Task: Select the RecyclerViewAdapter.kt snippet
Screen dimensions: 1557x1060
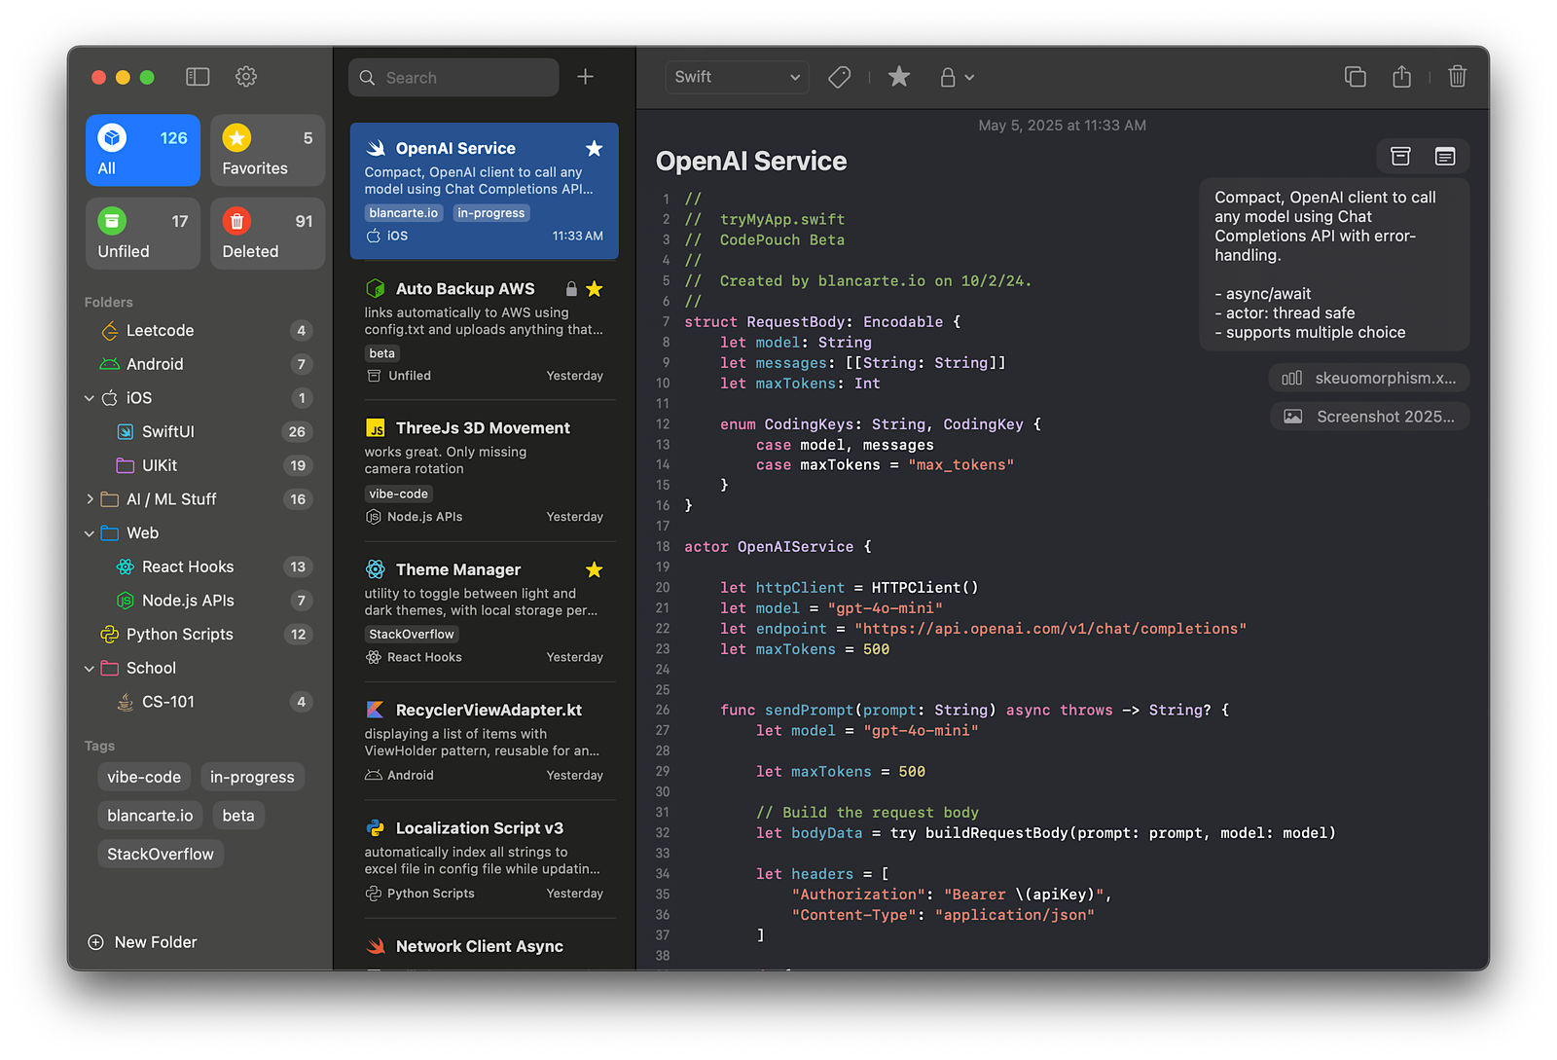Action: [484, 742]
